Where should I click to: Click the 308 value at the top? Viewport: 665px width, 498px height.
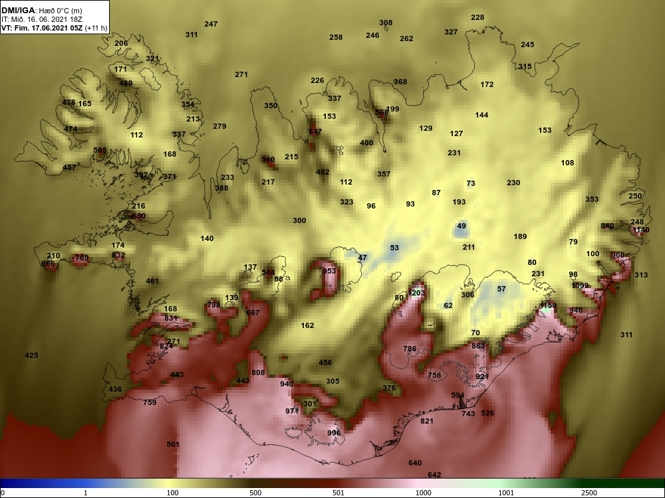click(386, 23)
